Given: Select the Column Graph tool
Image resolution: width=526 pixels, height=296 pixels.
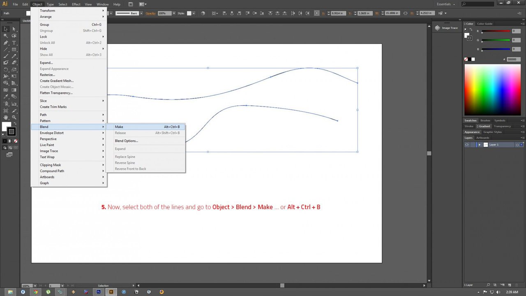Looking at the screenshot, I should (14, 104).
